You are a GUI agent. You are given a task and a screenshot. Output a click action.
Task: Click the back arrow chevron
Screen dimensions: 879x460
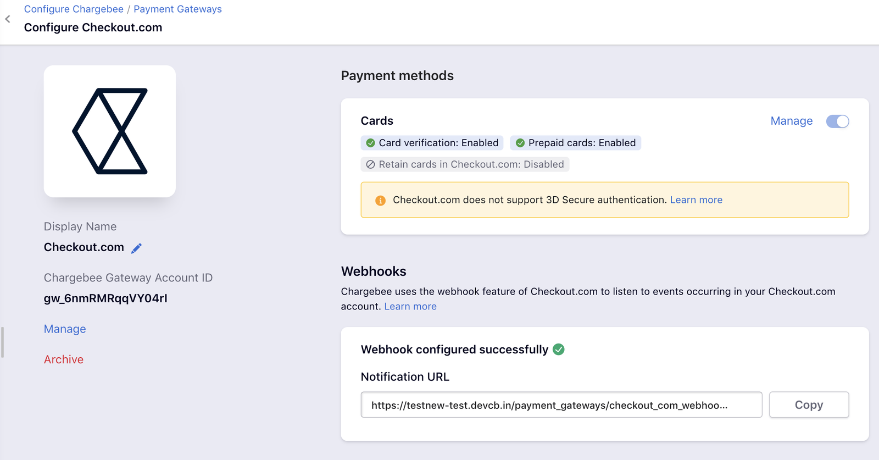click(x=8, y=19)
